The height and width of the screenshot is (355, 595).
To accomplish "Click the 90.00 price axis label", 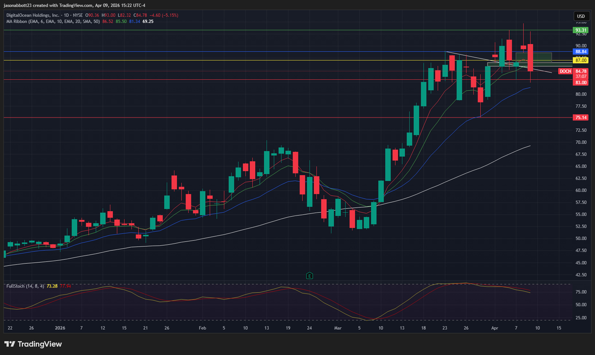I will coord(581,46).
